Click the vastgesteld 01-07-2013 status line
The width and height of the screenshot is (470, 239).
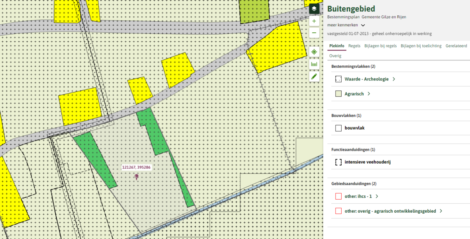click(x=379, y=34)
